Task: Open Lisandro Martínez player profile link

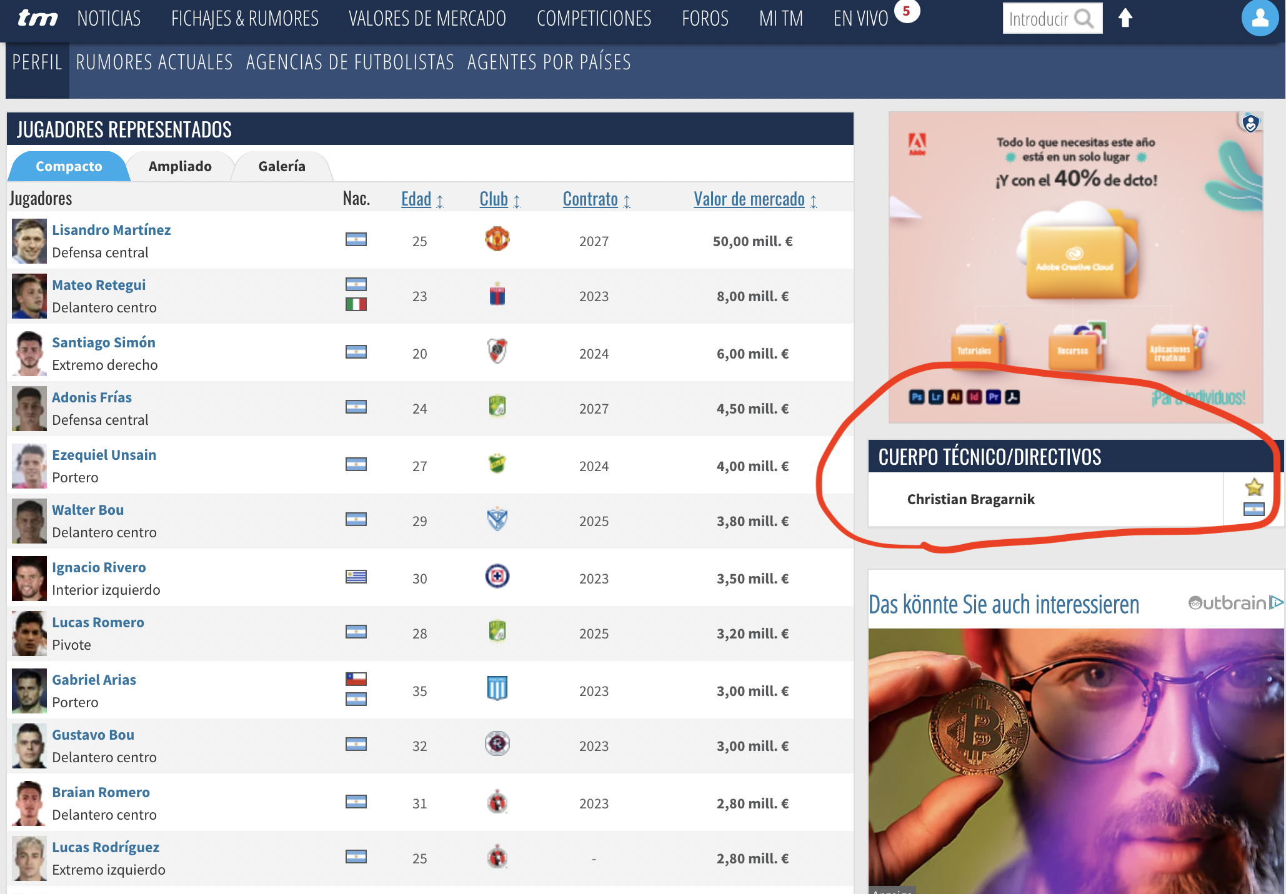Action: [111, 230]
